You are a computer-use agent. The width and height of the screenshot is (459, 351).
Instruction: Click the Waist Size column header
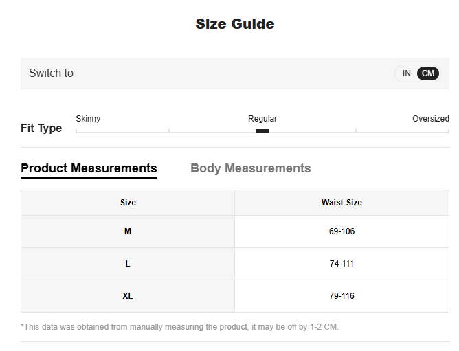tap(342, 203)
